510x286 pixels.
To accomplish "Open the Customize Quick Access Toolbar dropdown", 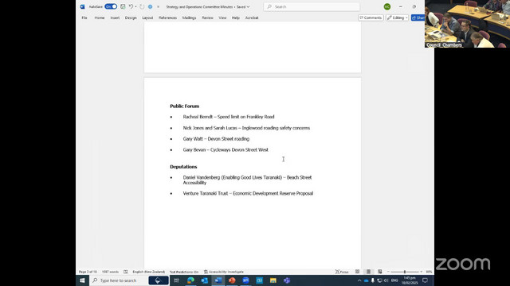I will coord(158,6).
